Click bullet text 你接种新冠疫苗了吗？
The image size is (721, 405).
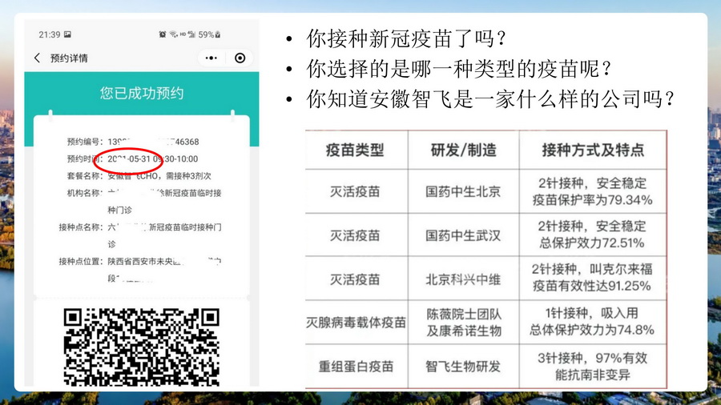click(406, 38)
